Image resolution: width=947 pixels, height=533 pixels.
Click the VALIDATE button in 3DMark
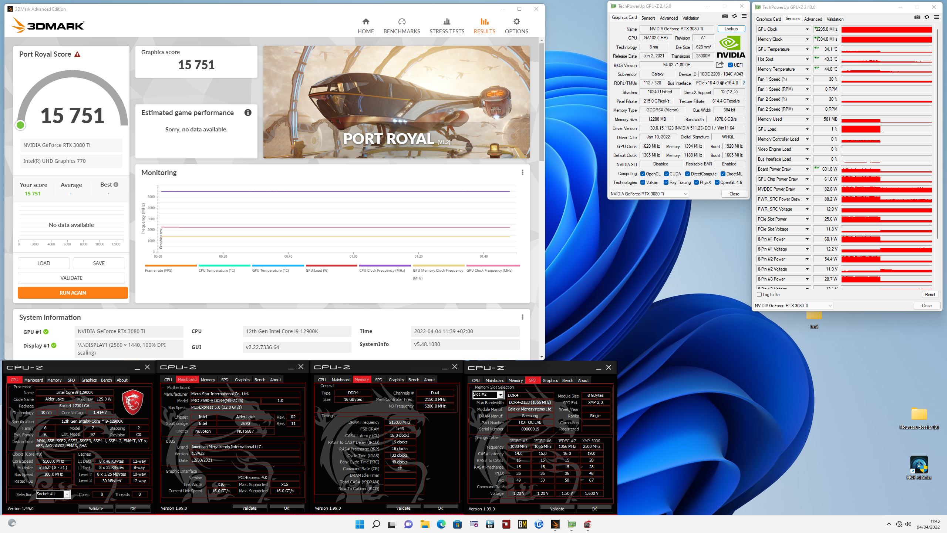click(x=71, y=278)
